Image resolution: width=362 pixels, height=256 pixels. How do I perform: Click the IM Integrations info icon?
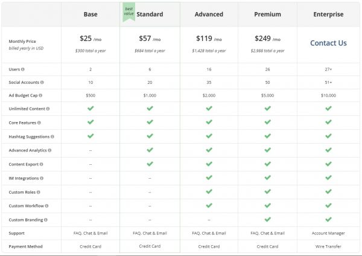pyautogui.click(x=42, y=178)
